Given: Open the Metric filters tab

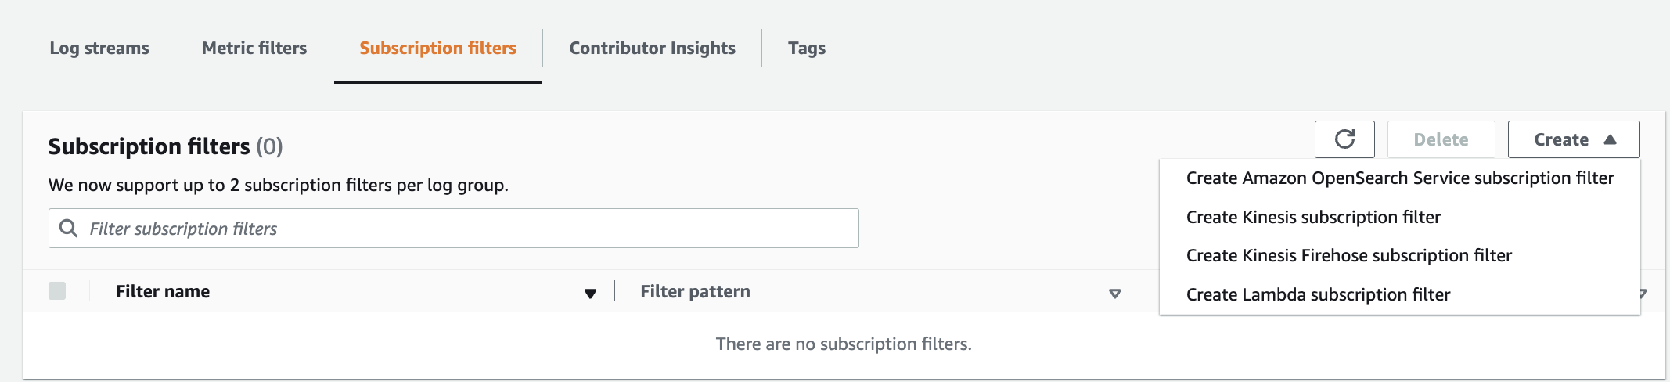Looking at the screenshot, I should pyautogui.click(x=254, y=48).
